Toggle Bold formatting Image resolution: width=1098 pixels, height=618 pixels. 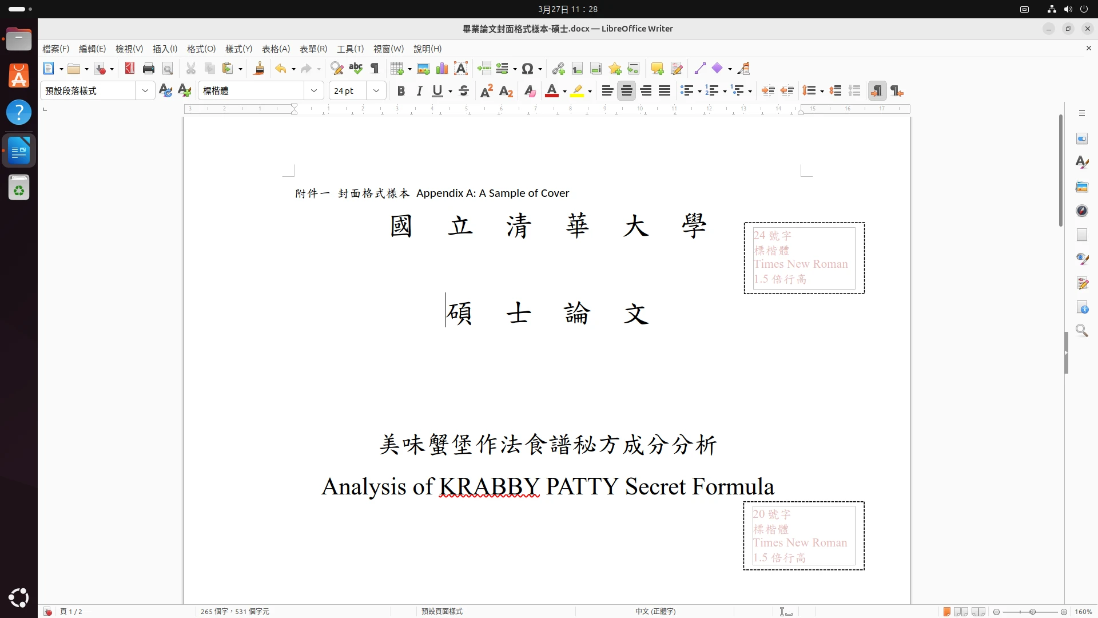[401, 91]
